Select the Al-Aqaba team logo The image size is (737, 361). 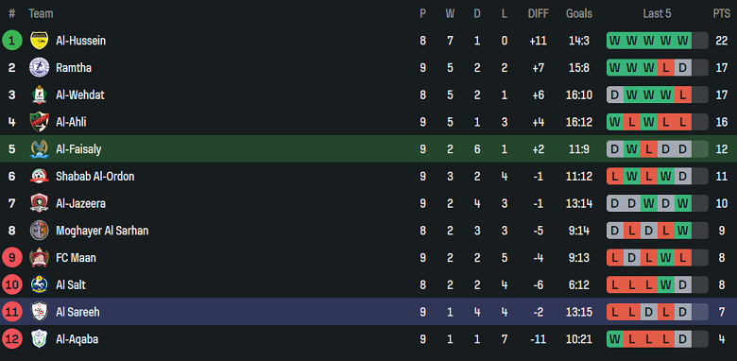(x=39, y=339)
